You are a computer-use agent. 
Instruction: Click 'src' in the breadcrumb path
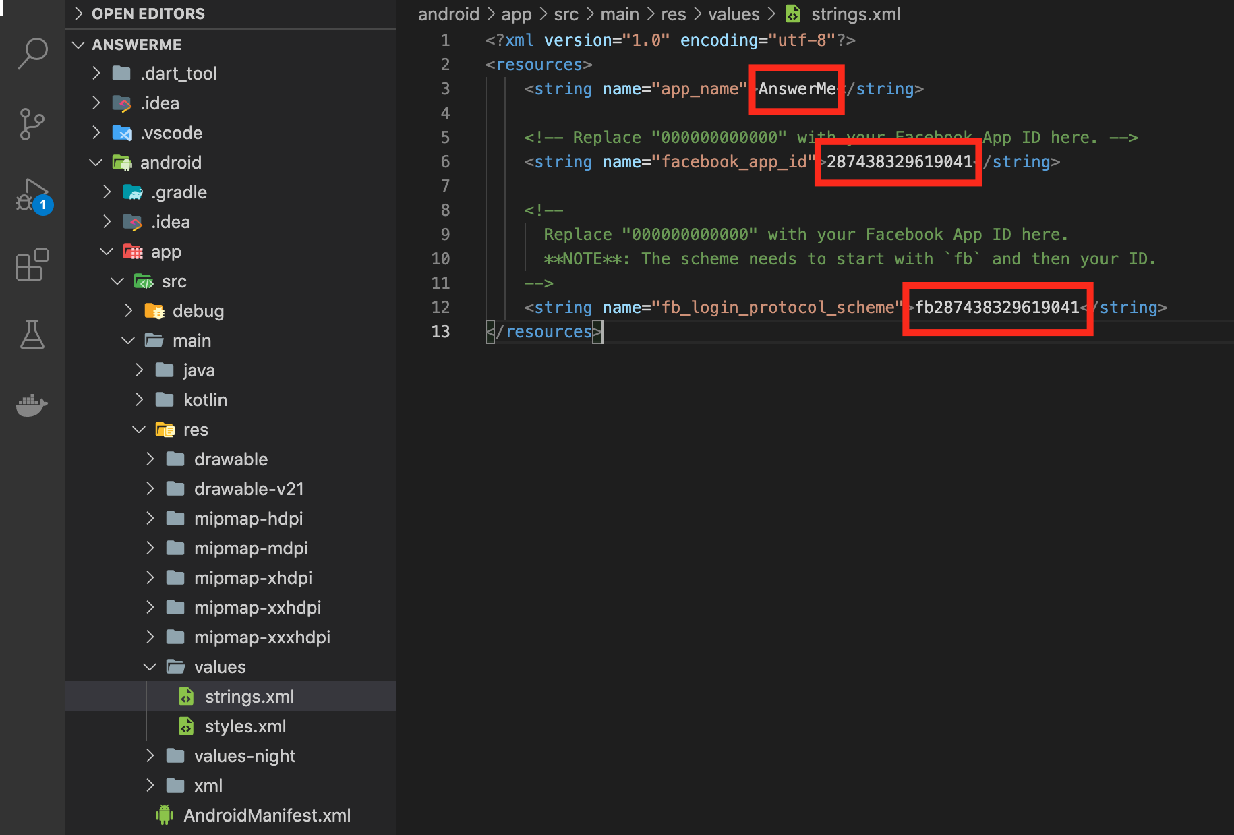(566, 14)
